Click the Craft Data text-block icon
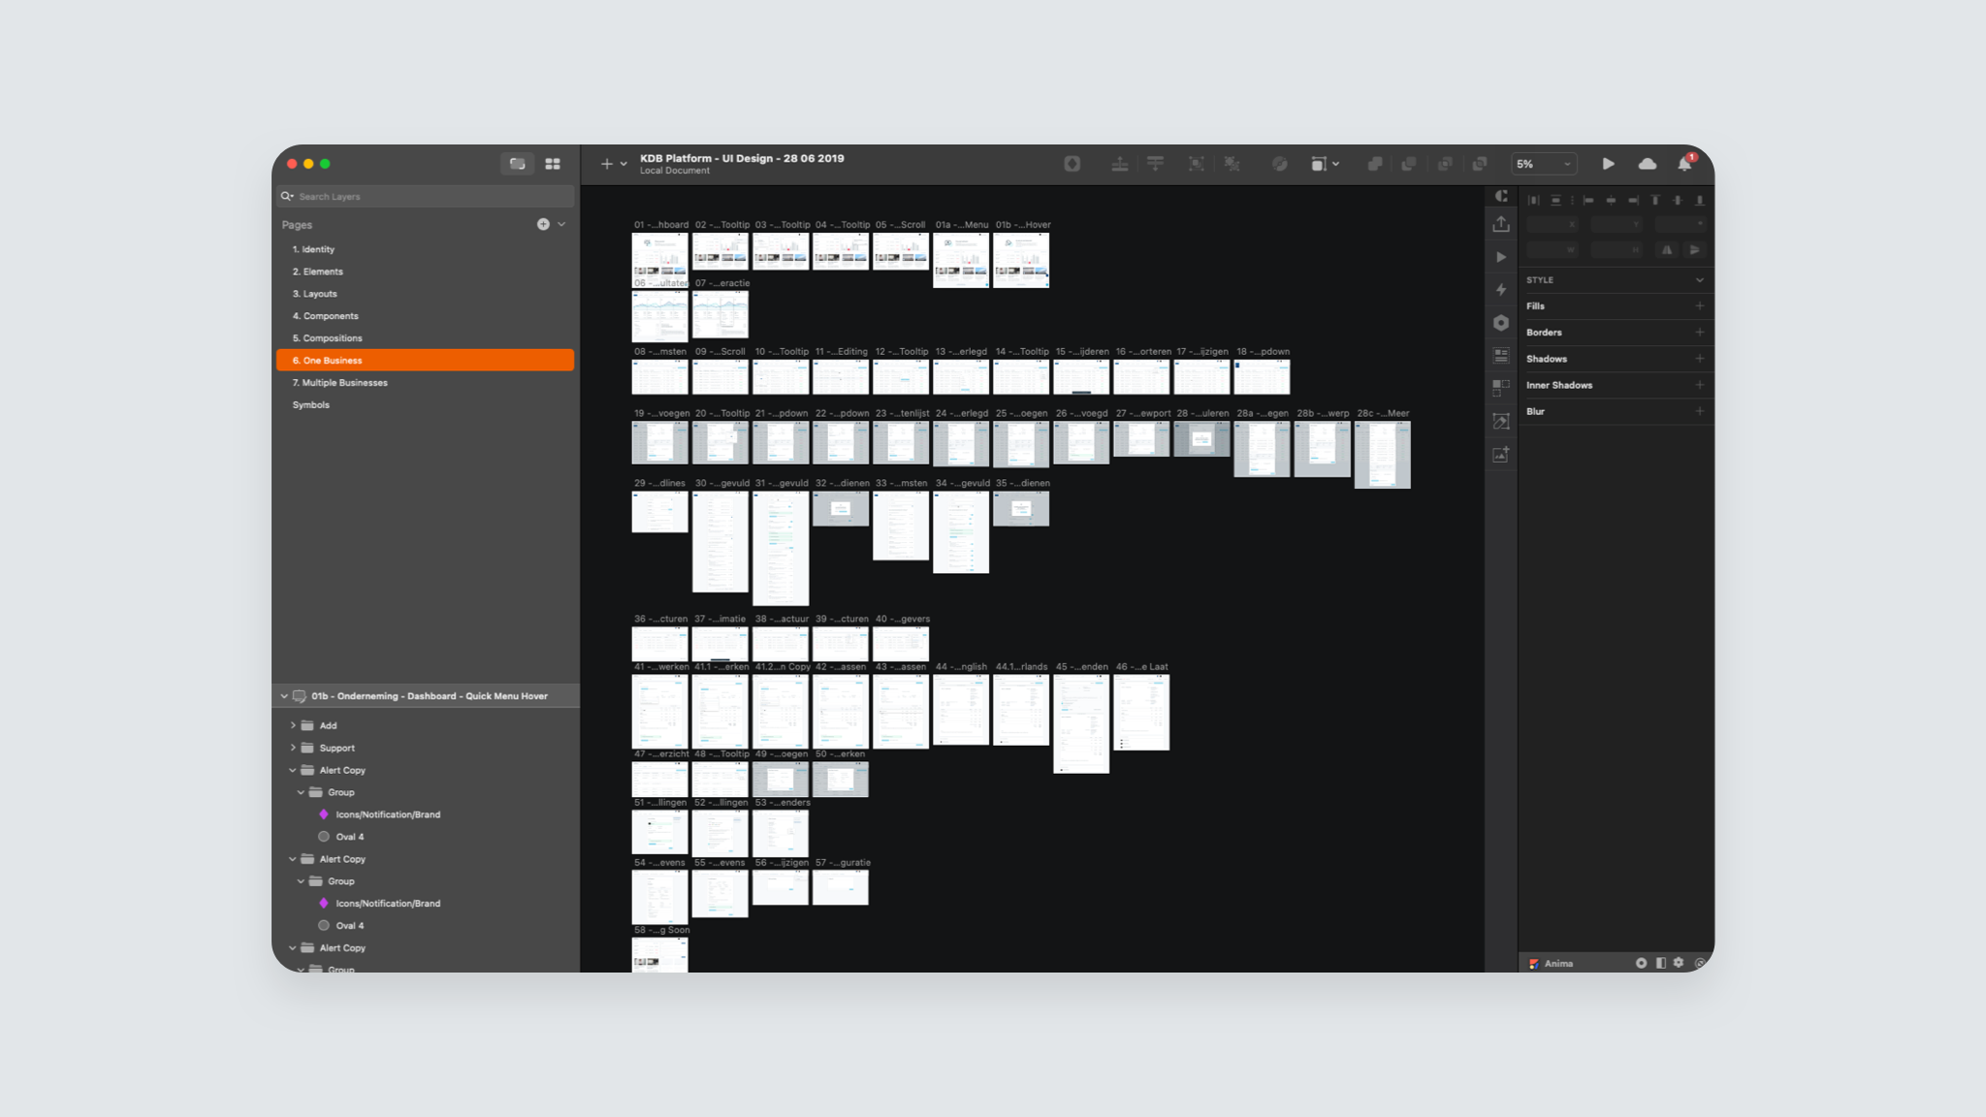Screen dimensions: 1986x1117 [x=1501, y=356]
